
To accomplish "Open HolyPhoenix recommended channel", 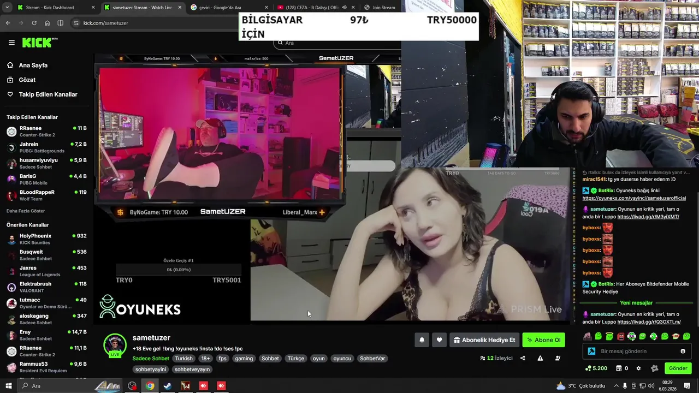I will coord(46,239).
